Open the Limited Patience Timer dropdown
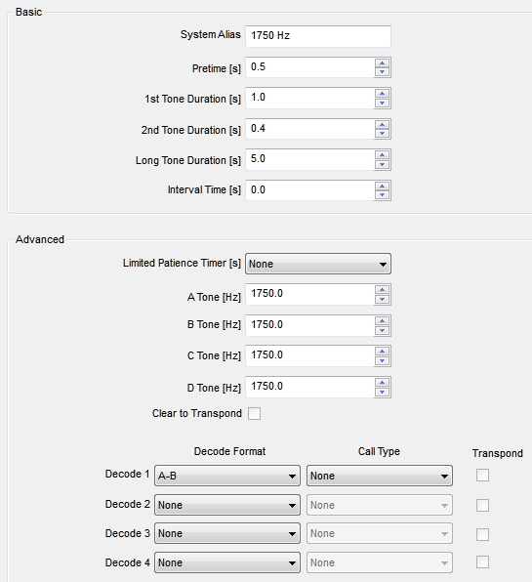The width and height of the screenshot is (532, 582). pos(318,264)
